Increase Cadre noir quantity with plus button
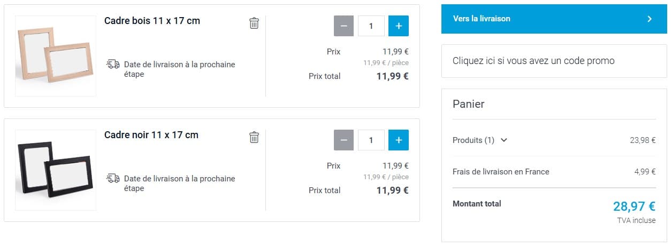The height and width of the screenshot is (247, 672). [x=399, y=140]
